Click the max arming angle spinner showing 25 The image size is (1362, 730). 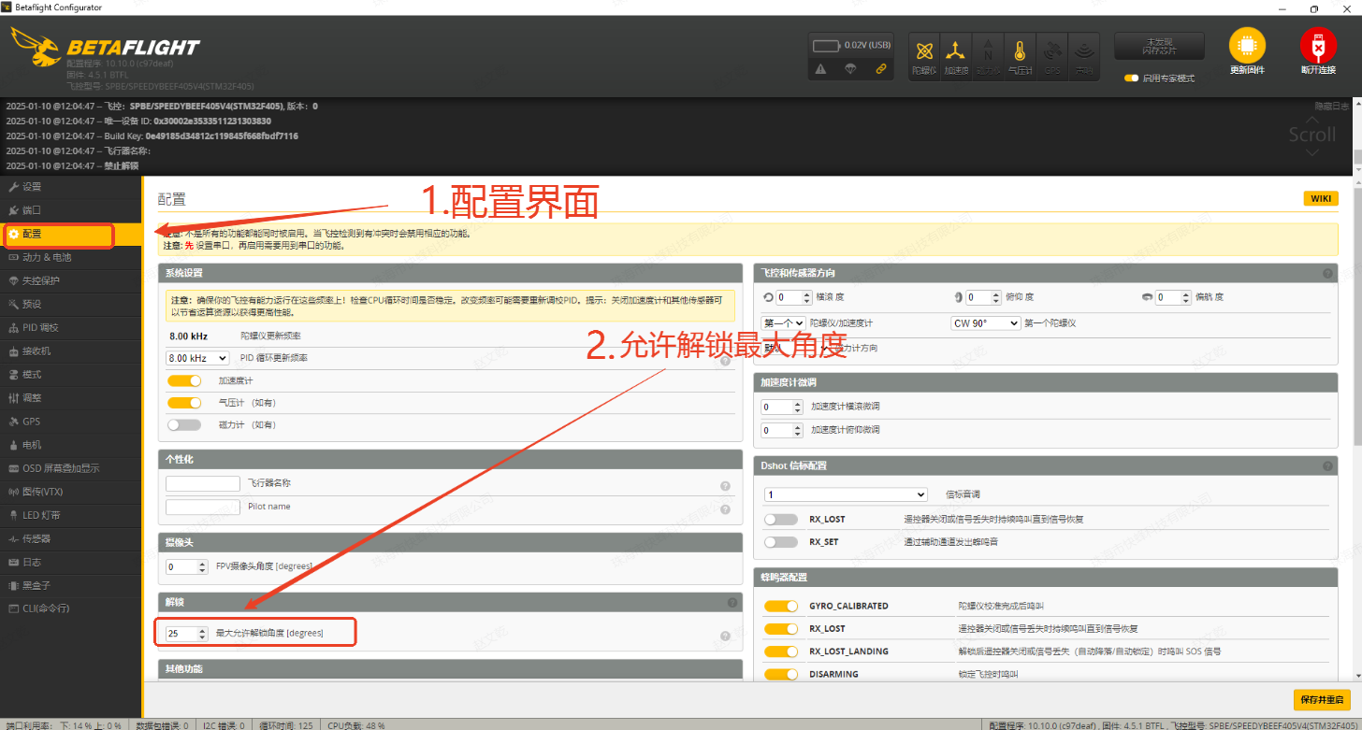[x=187, y=633]
